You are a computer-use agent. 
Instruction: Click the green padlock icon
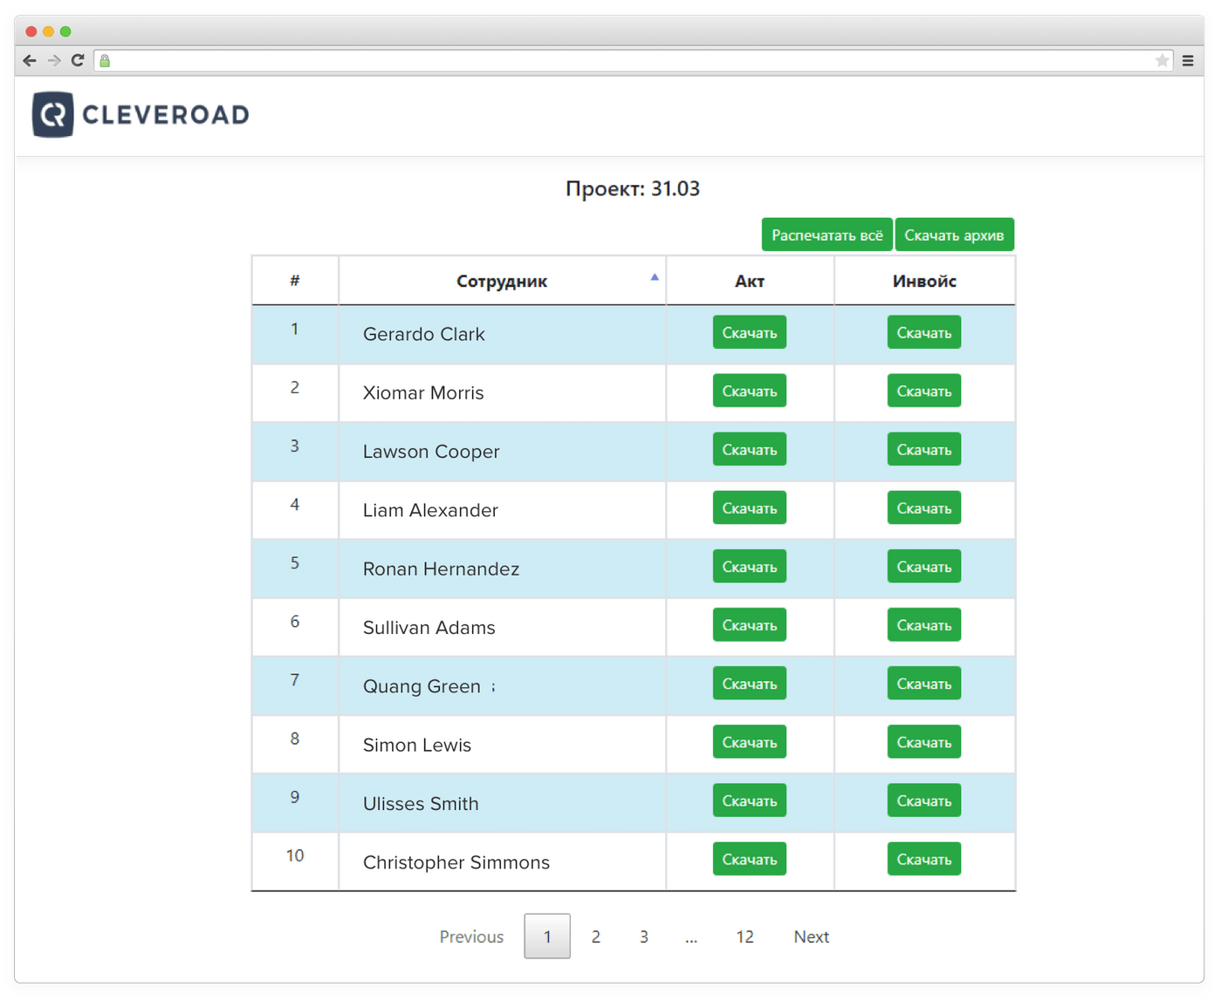pyautogui.click(x=105, y=61)
